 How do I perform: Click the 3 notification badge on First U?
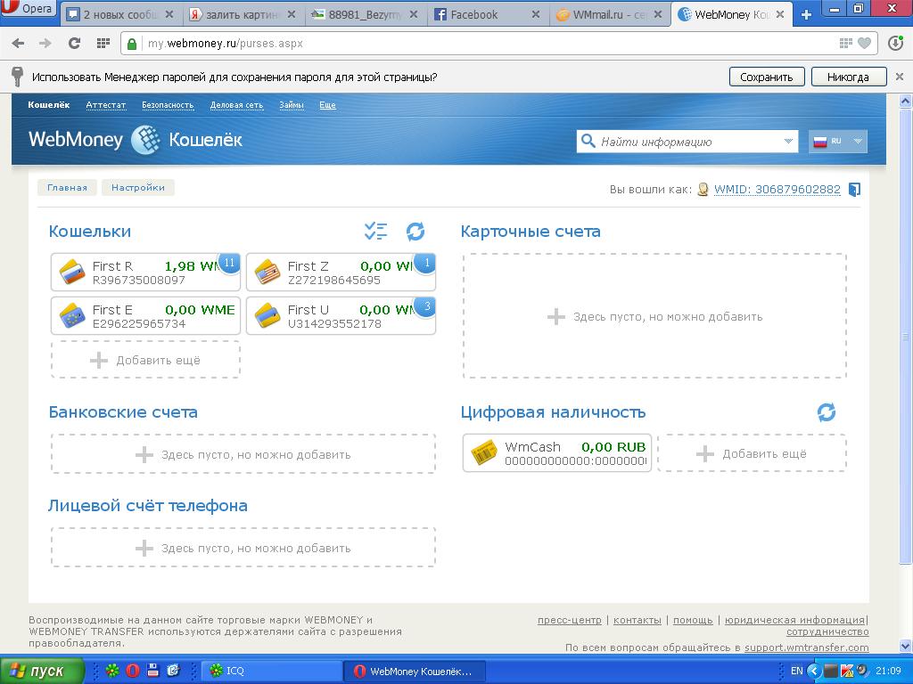pos(426,306)
